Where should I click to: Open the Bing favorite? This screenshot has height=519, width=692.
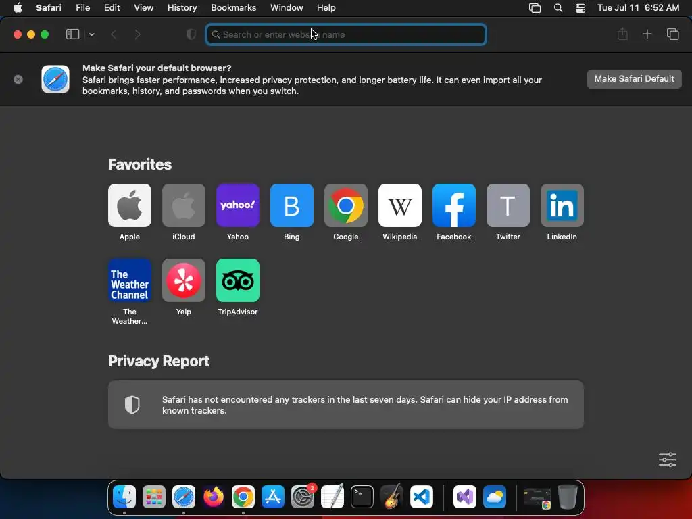pos(292,205)
